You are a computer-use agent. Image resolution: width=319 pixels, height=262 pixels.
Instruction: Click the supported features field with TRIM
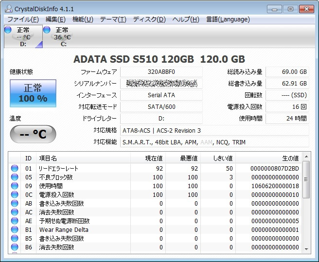(214, 142)
